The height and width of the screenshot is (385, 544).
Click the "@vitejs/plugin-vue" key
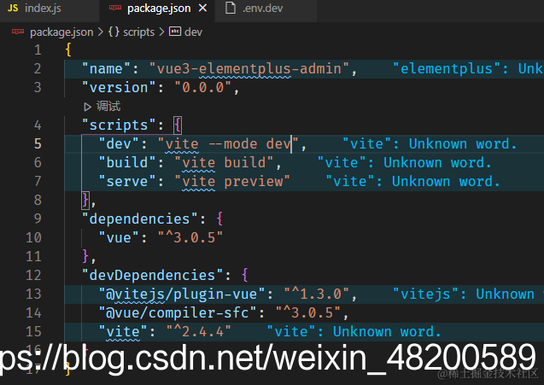click(182, 295)
